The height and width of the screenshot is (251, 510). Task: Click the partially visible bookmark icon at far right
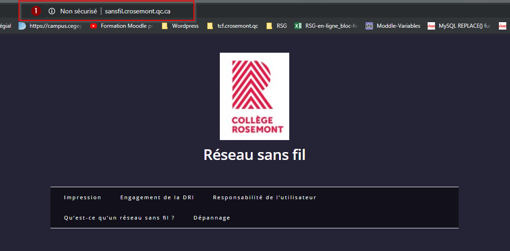tap(502, 26)
